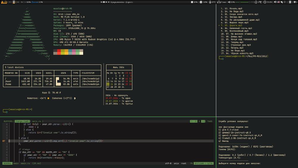
Task: Select playlist entry 'Скоро кончится лето.mp3'
Action: point(240,14)
